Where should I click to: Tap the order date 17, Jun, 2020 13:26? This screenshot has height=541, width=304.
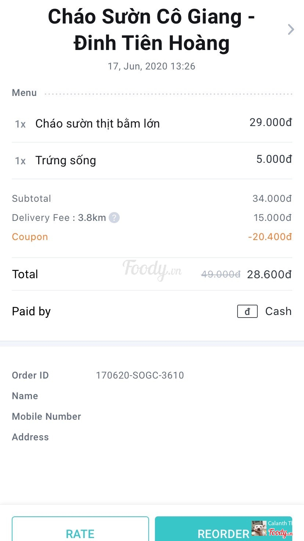[x=151, y=66]
